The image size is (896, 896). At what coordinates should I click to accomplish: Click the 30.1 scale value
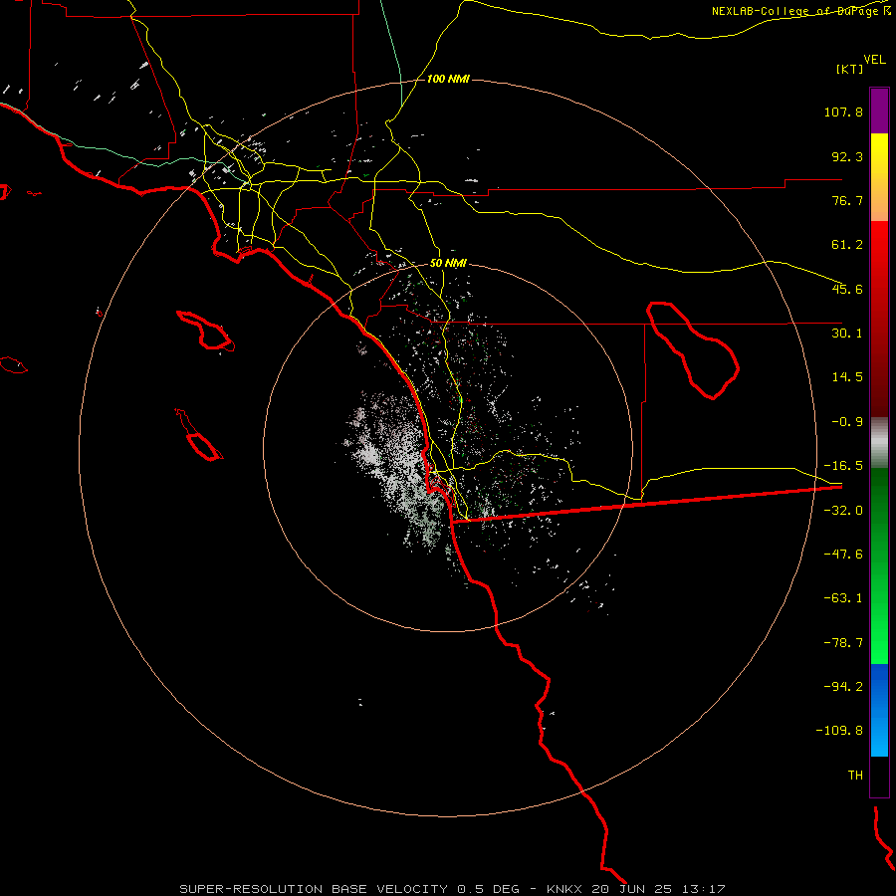click(847, 334)
